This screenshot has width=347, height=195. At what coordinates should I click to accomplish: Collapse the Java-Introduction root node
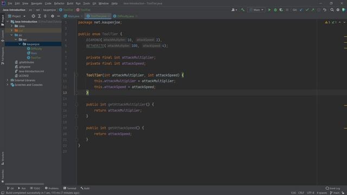click(8, 22)
